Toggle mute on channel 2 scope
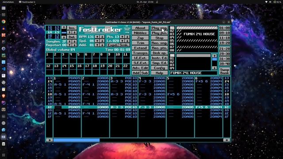The image size is (283, 159). (57, 58)
